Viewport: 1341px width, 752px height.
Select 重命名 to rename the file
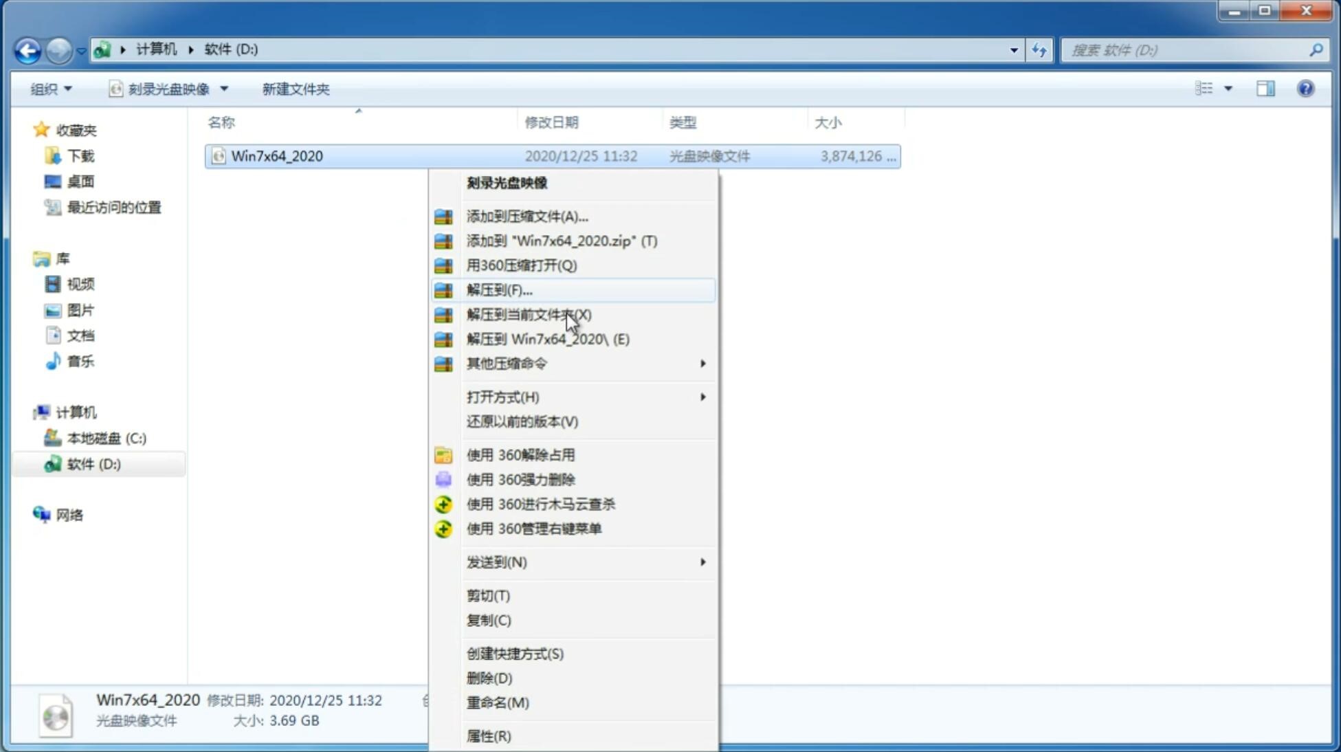[498, 703]
